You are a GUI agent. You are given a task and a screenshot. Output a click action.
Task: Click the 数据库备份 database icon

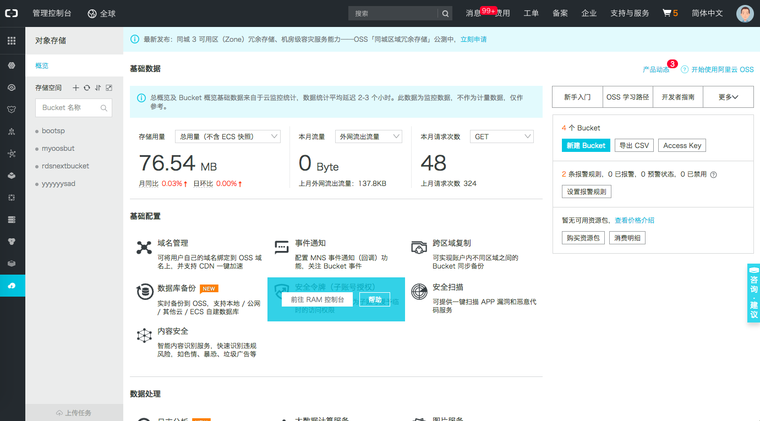(x=144, y=292)
